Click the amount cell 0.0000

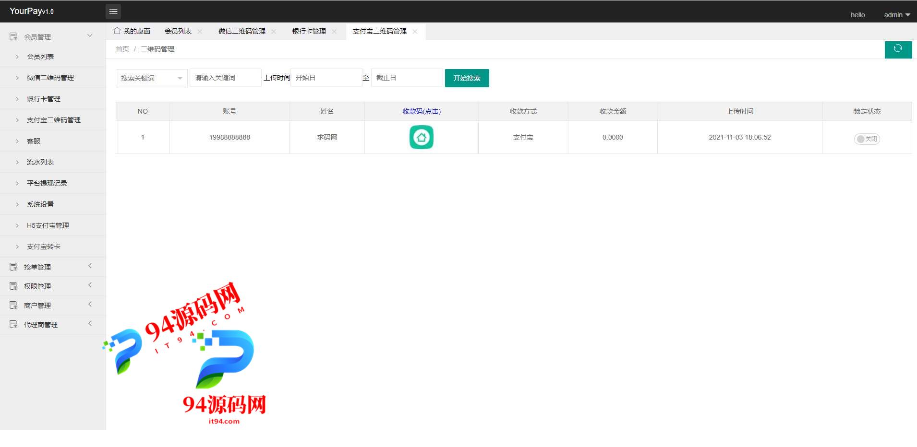(x=613, y=137)
